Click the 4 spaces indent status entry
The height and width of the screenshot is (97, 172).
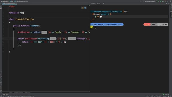(164, 96)
